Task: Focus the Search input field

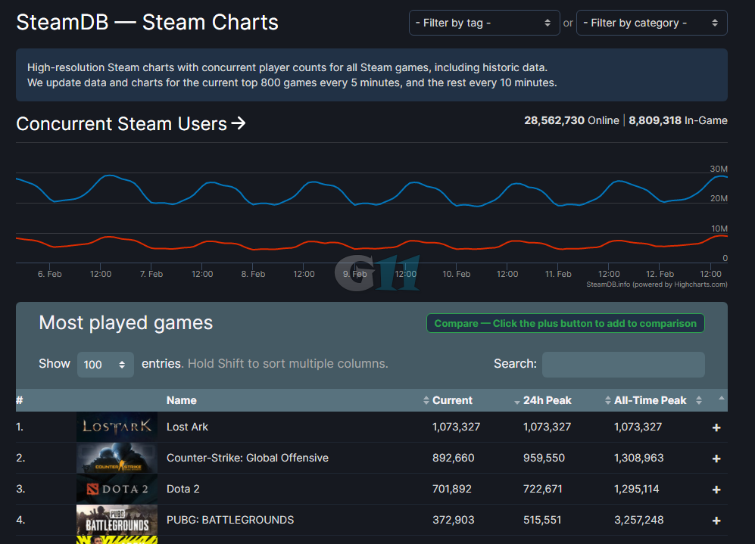Action: pos(623,364)
